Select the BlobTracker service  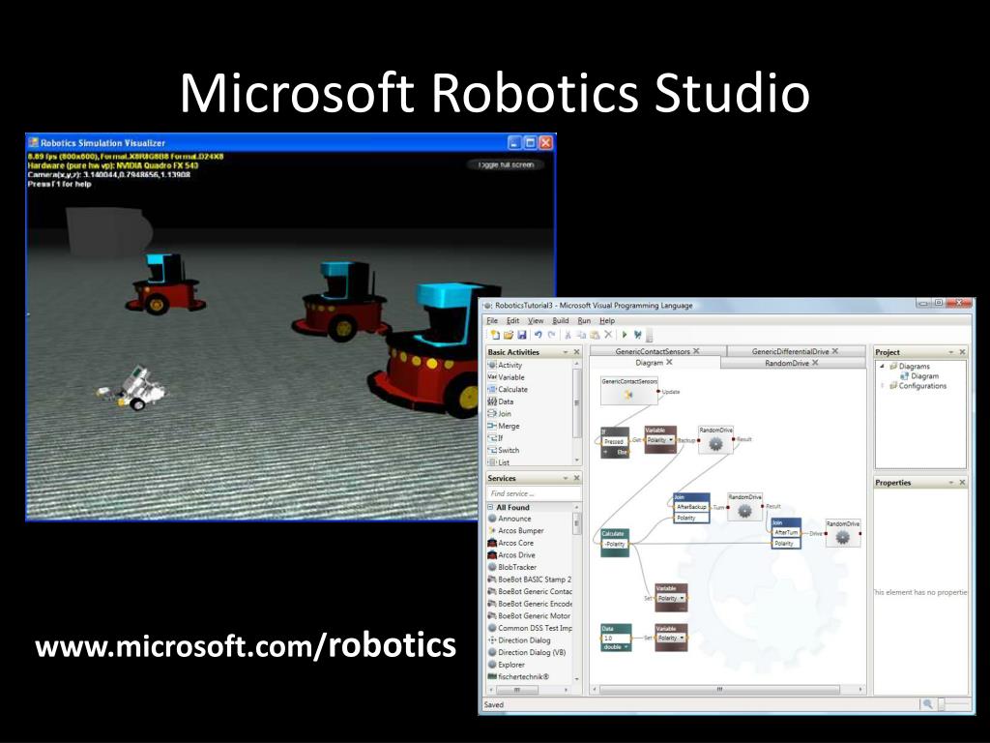(512, 567)
